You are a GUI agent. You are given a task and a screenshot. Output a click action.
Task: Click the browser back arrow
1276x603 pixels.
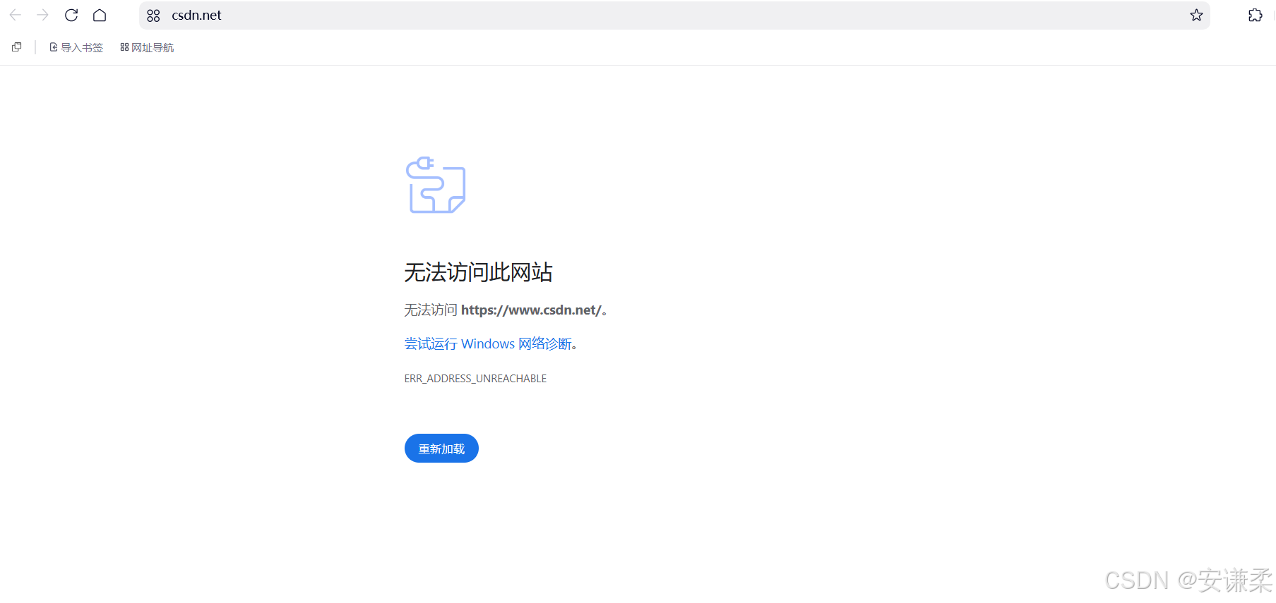[16, 15]
